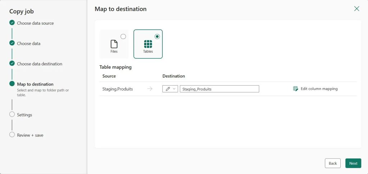Jump to the Review + save step
The image size is (368, 174).
[30, 135]
